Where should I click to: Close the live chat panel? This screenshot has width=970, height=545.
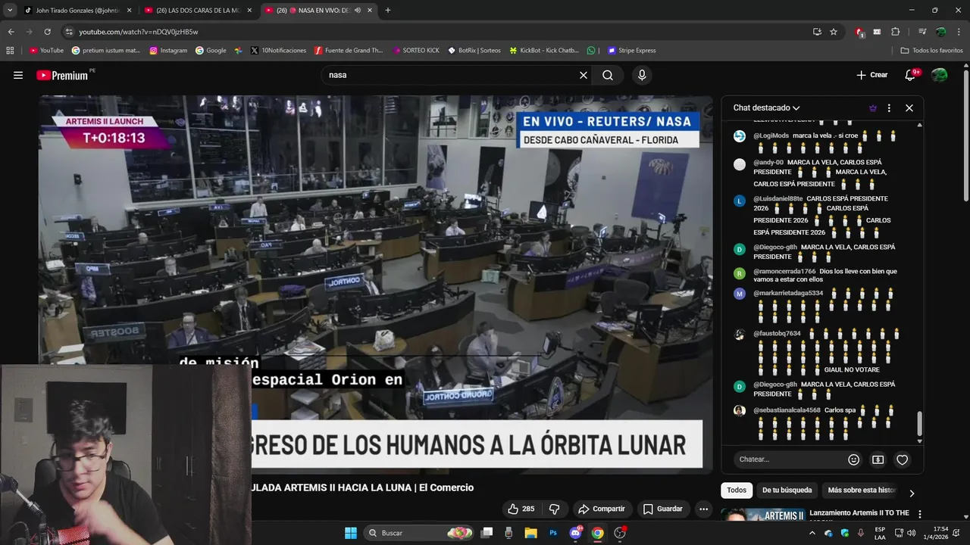point(909,107)
